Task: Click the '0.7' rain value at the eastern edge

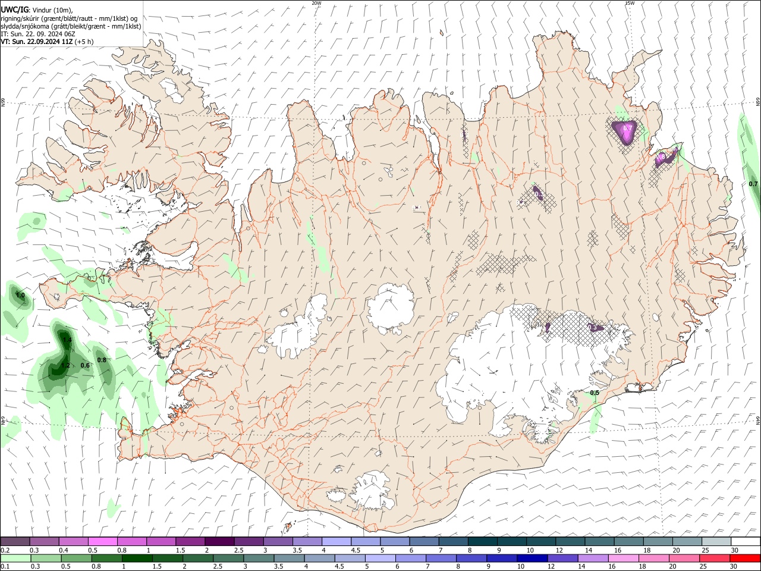Action: pos(753,184)
